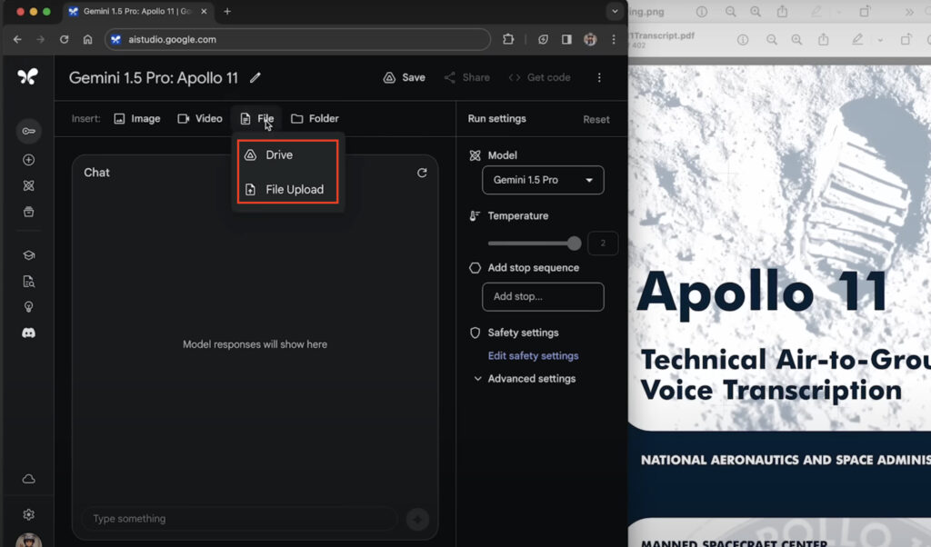This screenshot has height=547, width=931.
Task: Open the Gemini 1.5 Pro model dropdown
Action: click(x=543, y=180)
